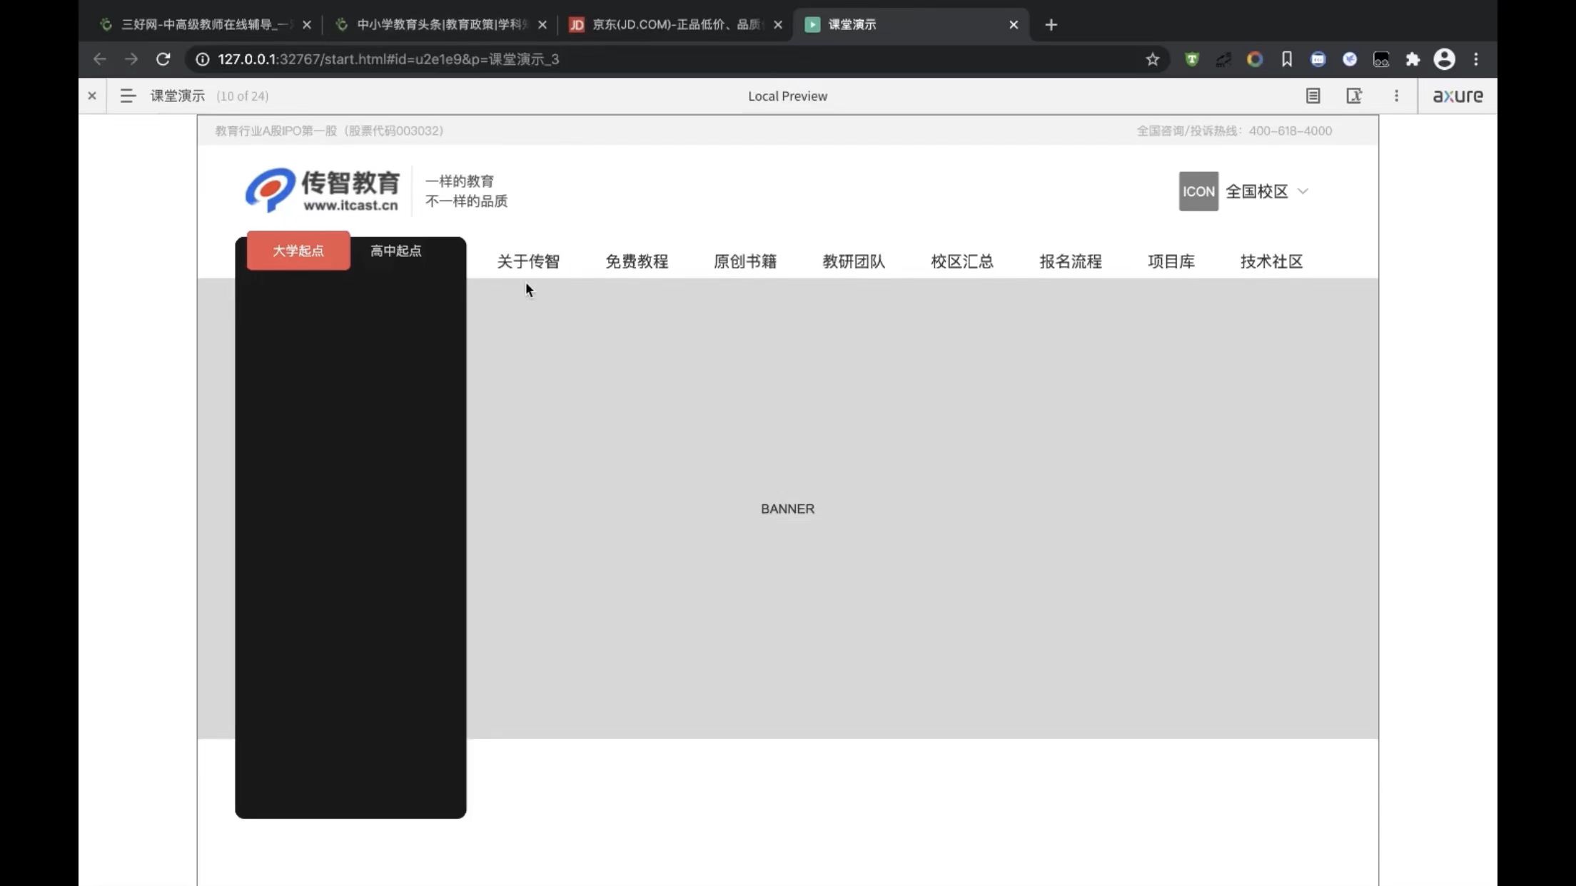Expand the 全国校区 dropdown arrow

pyautogui.click(x=1303, y=191)
